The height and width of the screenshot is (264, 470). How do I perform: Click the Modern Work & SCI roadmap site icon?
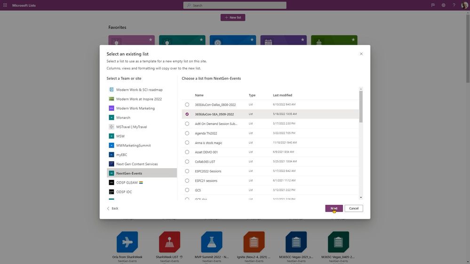(x=112, y=90)
